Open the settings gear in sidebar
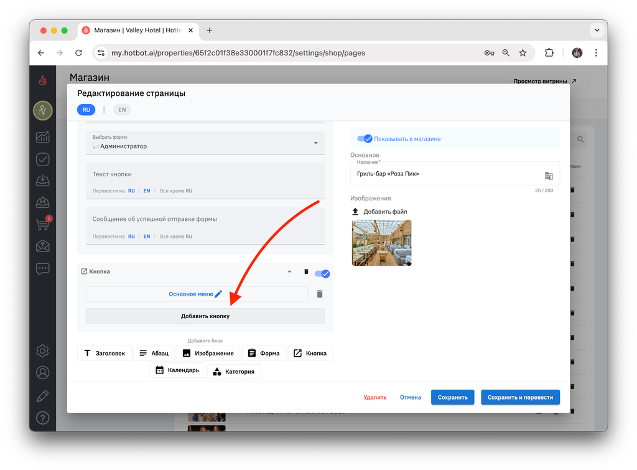Image resolution: width=637 pixels, height=470 pixels. (43, 350)
